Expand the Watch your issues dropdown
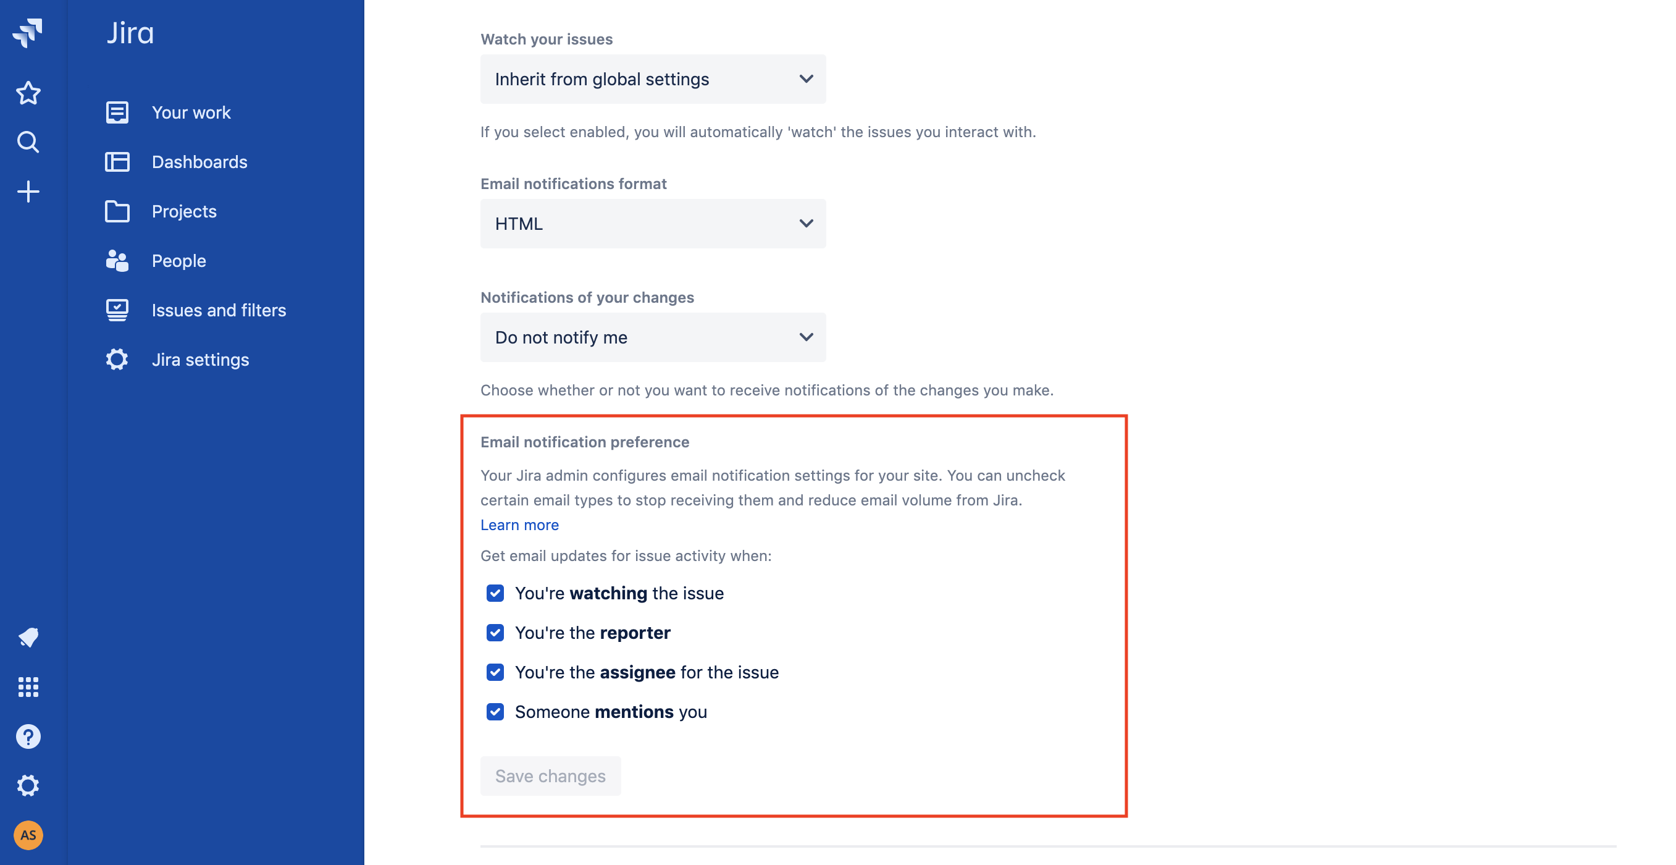The width and height of the screenshot is (1676, 865). [x=653, y=80]
